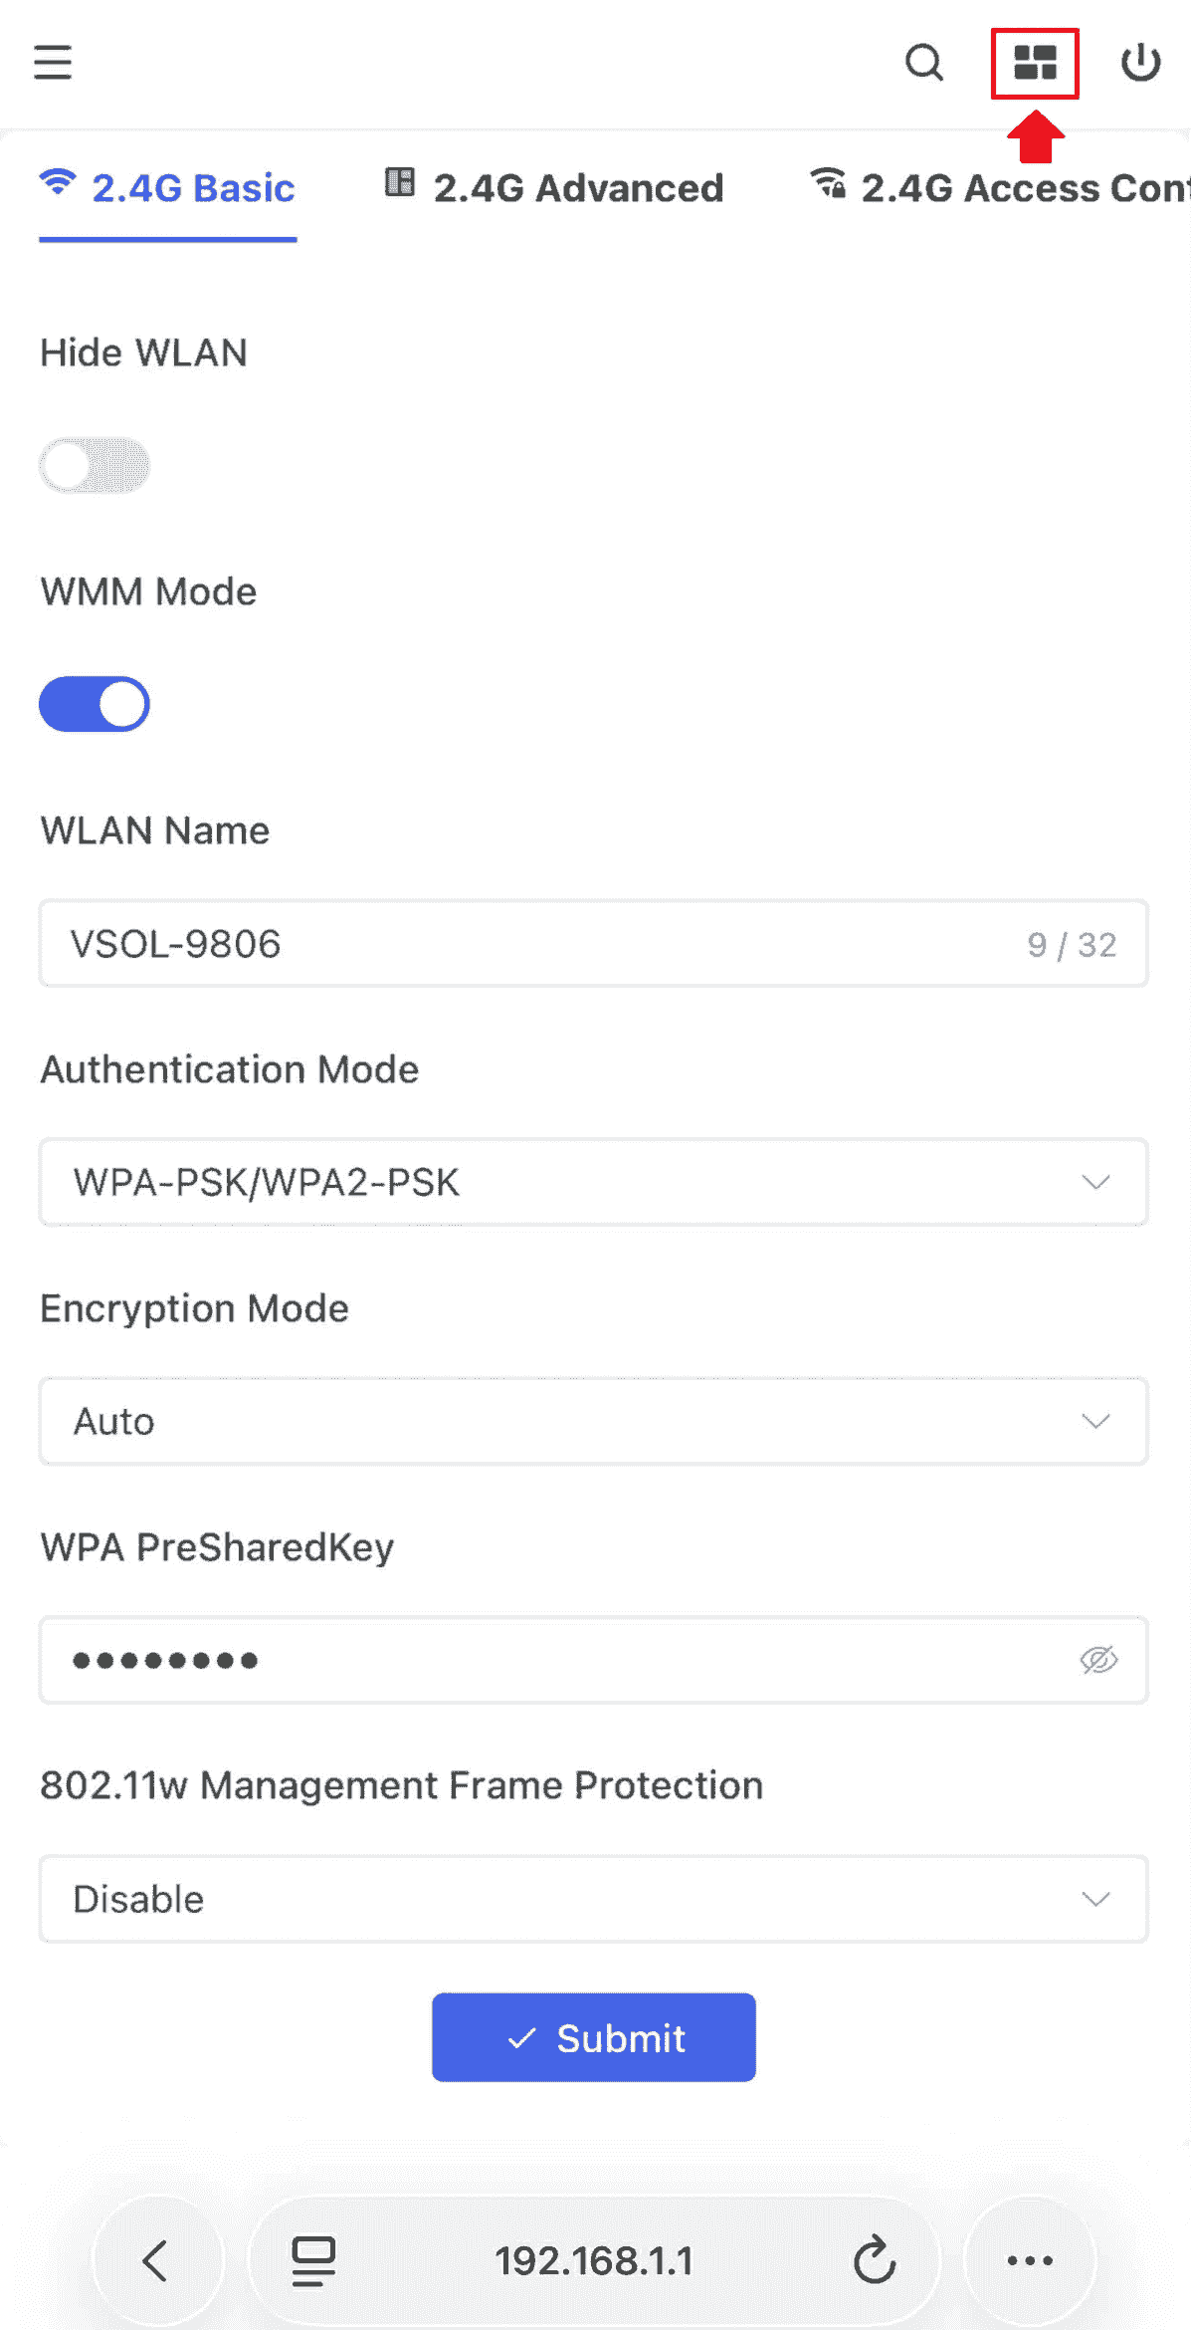This screenshot has height=2330, width=1191.
Task: Tap the browser back arrow
Action: tap(156, 2260)
